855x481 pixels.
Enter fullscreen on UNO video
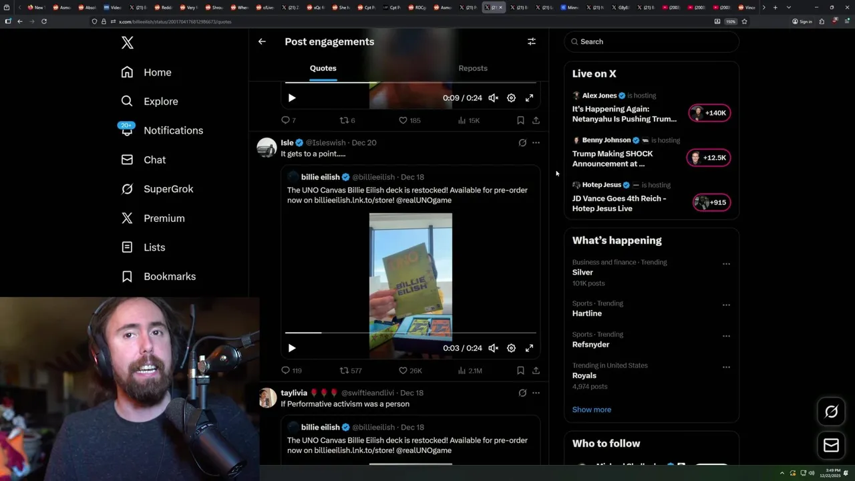pyautogui.click(x=529, y=348)
